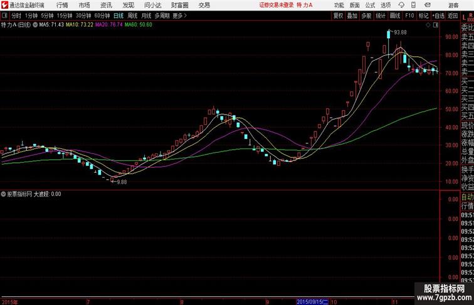Click the 复权 toolbar button

point(338,16)
